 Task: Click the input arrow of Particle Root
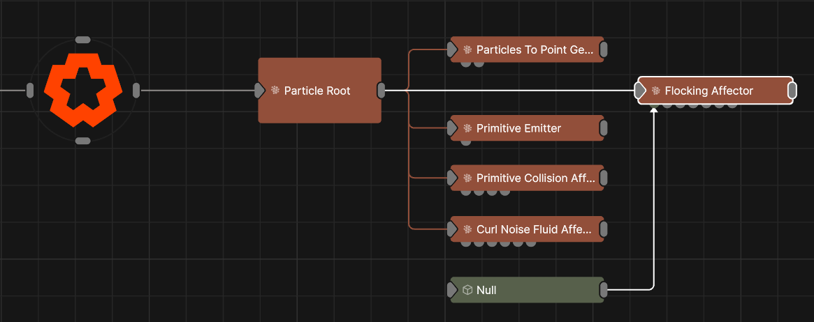(x=260, y=91)
